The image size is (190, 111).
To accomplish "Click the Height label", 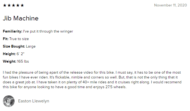I will pos(9,54).
